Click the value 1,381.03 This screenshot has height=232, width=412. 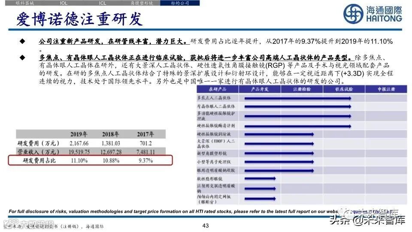111,143
